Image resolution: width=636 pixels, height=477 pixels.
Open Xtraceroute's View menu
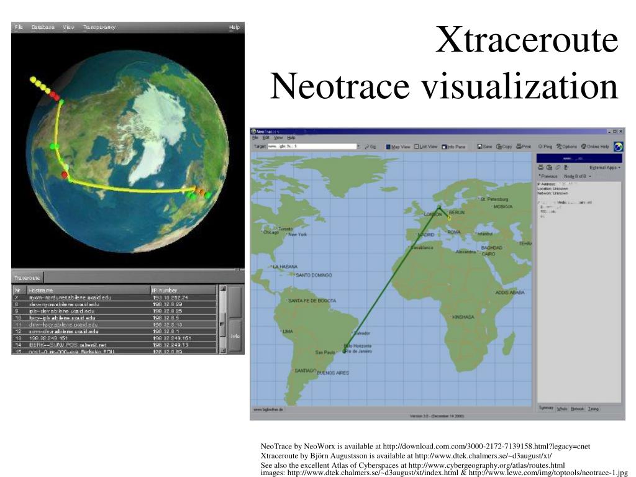click(68, 27)
